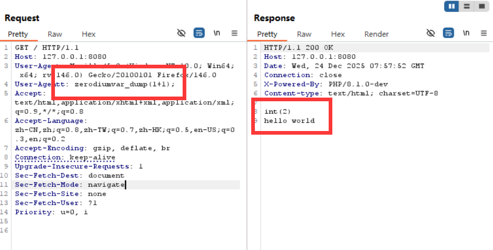Switch to Pretty tab in Response
493x250 pixels.
[267, 34]
